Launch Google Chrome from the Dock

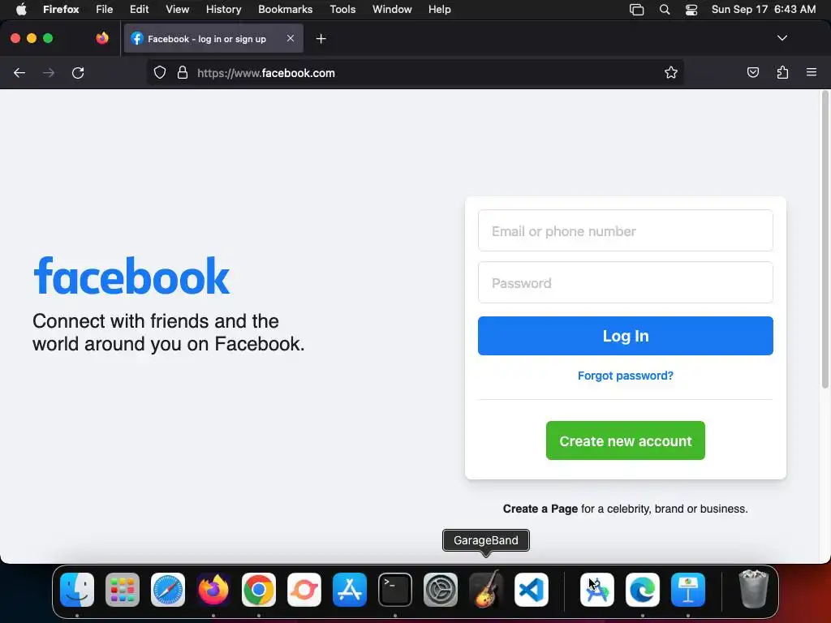[x=259, y=590]
